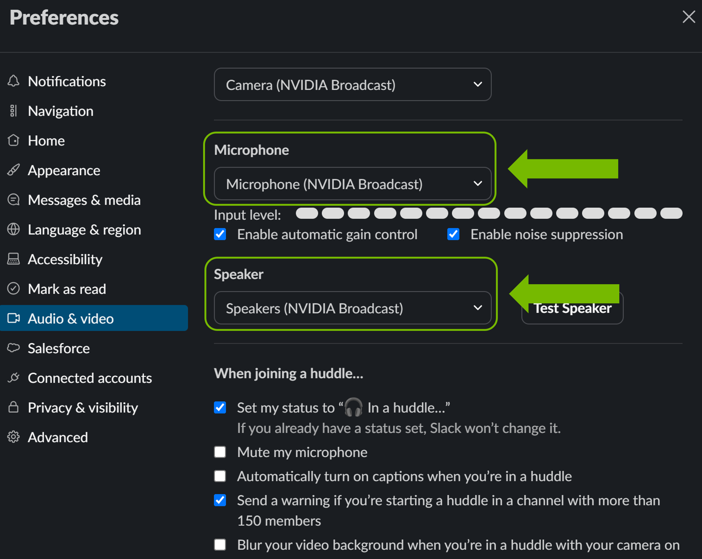Viewport: 702px width, 559px height.
Task: Select the Appearance paintbrush icon
Action: click(13, 170)
